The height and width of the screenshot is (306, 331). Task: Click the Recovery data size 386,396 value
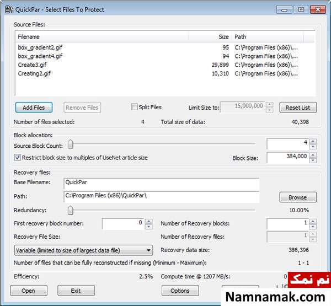click(x=298, y=250)
